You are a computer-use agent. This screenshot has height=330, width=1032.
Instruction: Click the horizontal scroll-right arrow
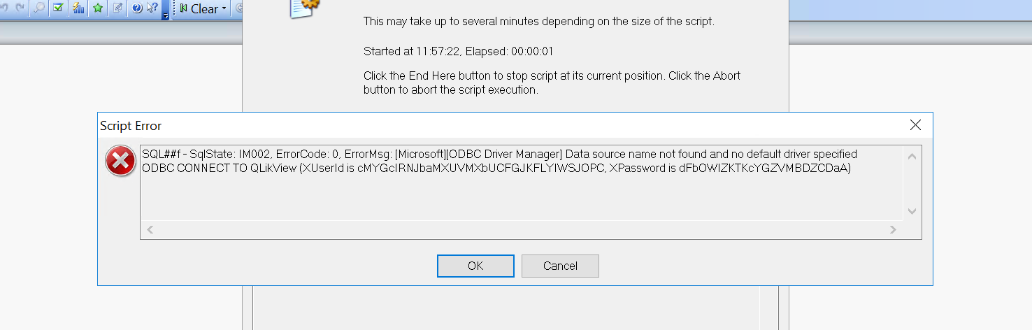[x=893, y=229]
